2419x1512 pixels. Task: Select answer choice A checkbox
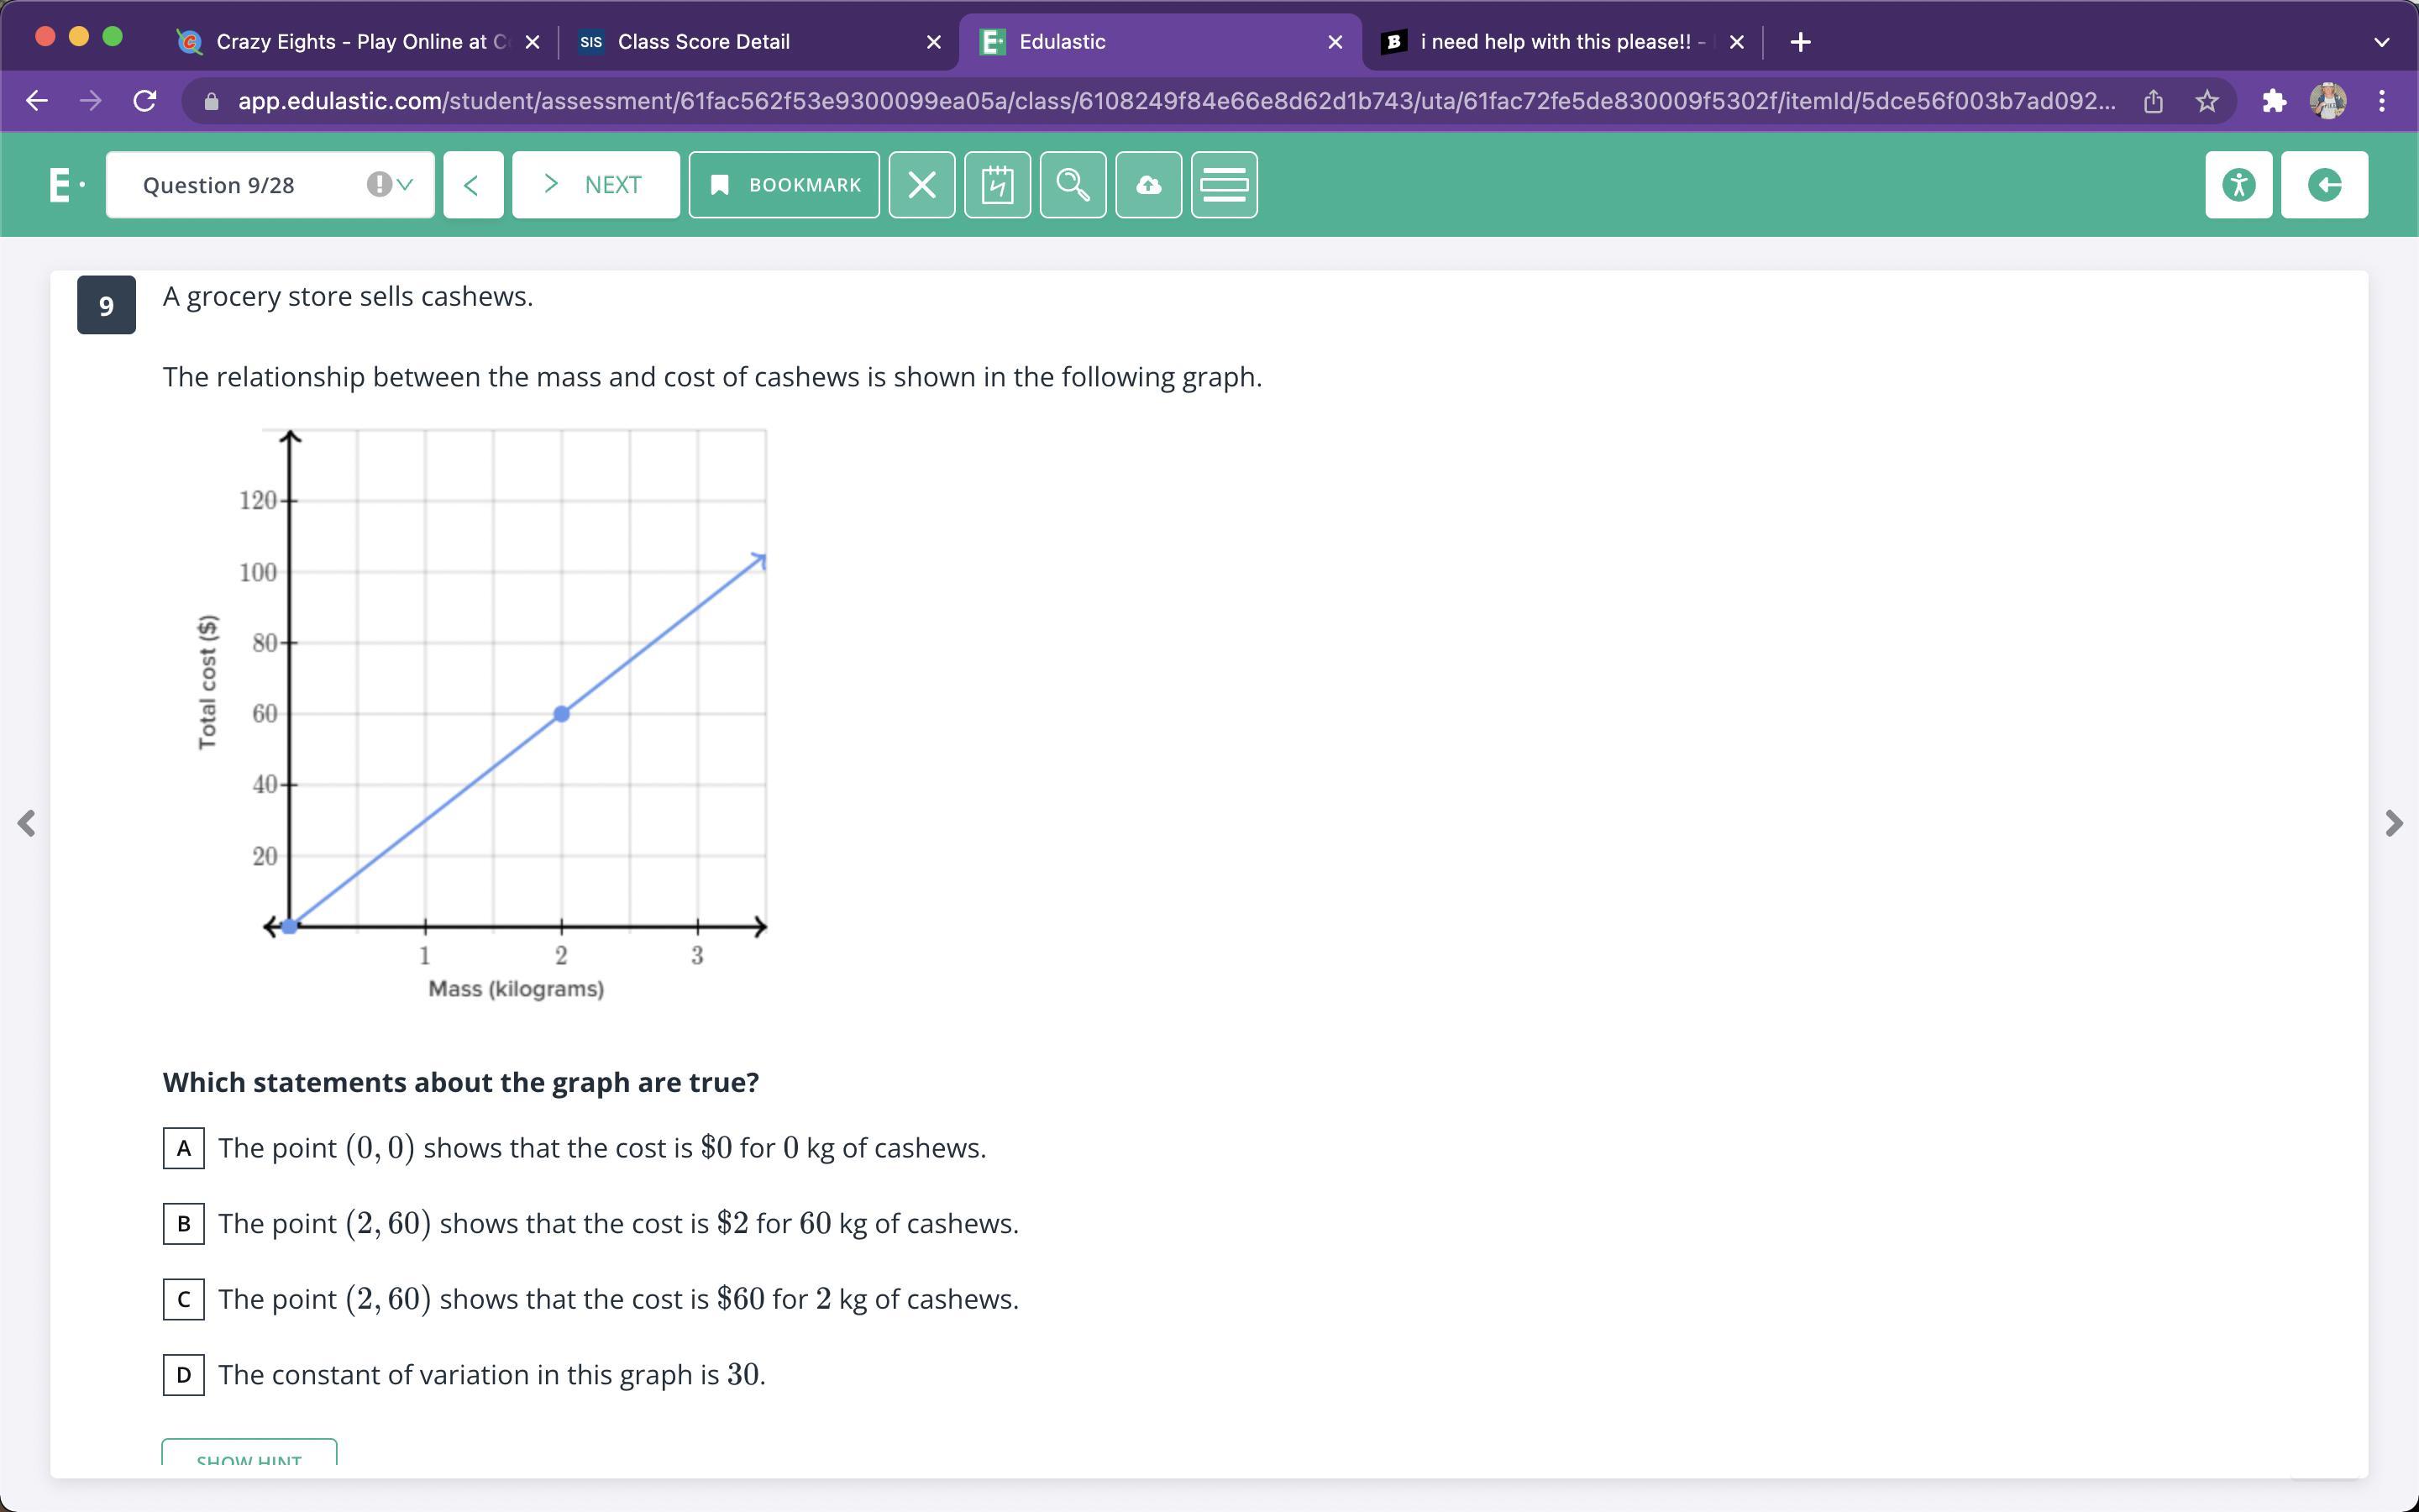[x=184, y=1148]
